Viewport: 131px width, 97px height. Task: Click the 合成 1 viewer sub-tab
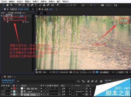pos(42,13)
